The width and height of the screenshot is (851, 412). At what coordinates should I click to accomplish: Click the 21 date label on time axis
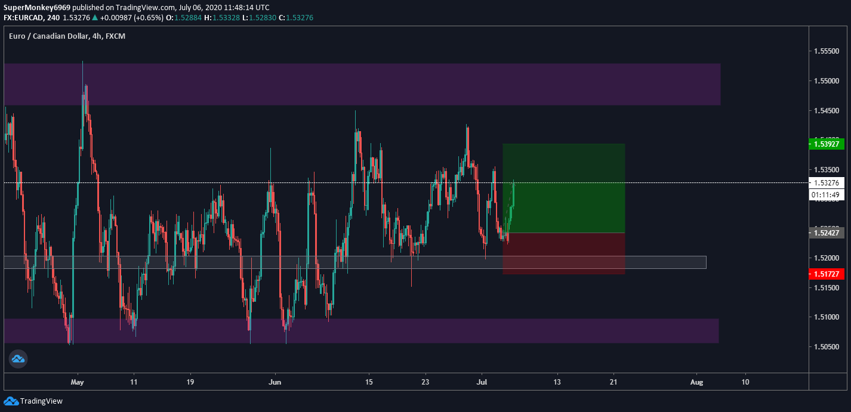coord(614,382)
